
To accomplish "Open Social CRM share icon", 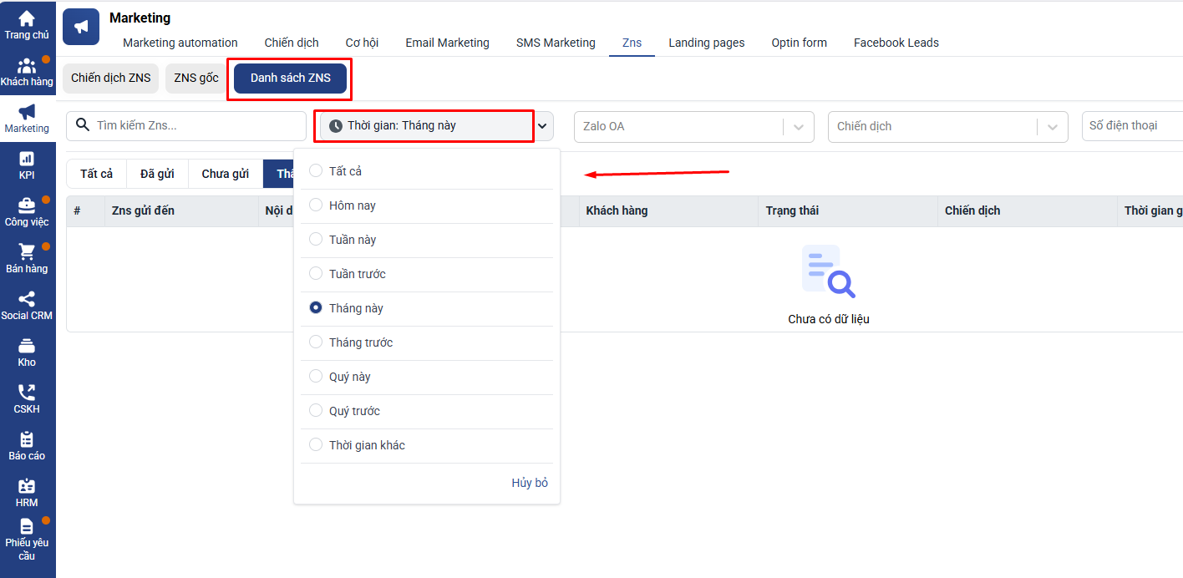I will [x=27, y=299].
